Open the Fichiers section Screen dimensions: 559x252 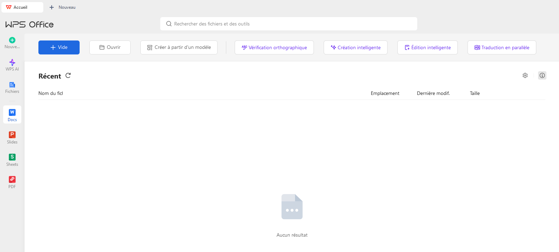click(x=12, y=88)
